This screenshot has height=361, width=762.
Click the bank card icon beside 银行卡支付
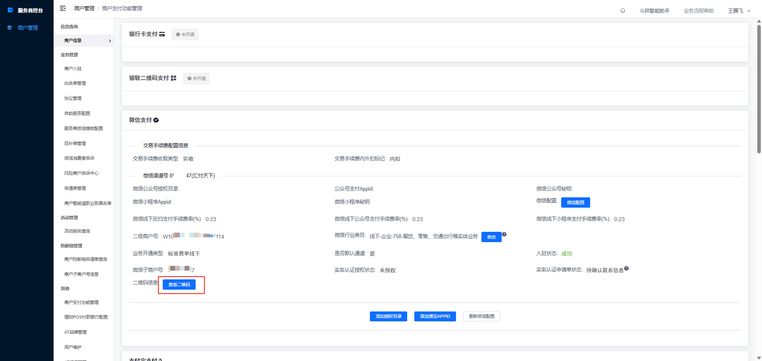162,34
